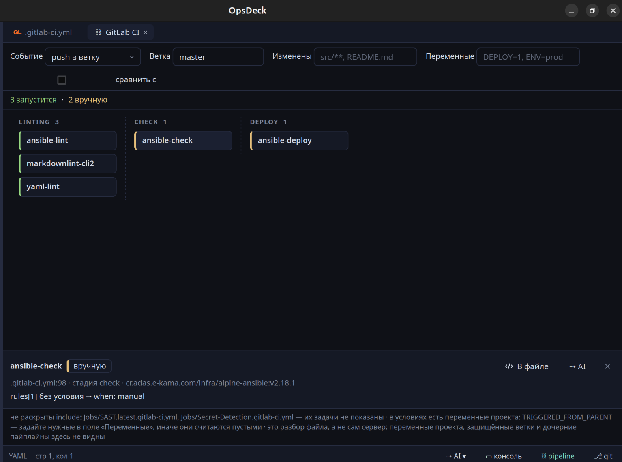Screen dimensions: 622x462
Task: Select the markdownlint-cli2 job
Action: pyautogui.click(x=68, y=164)
